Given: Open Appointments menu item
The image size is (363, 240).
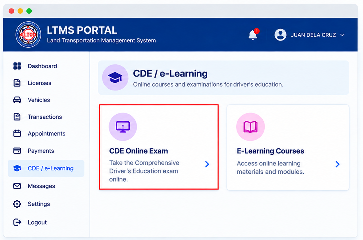Looking at the screenshot, I should (46, 134).
